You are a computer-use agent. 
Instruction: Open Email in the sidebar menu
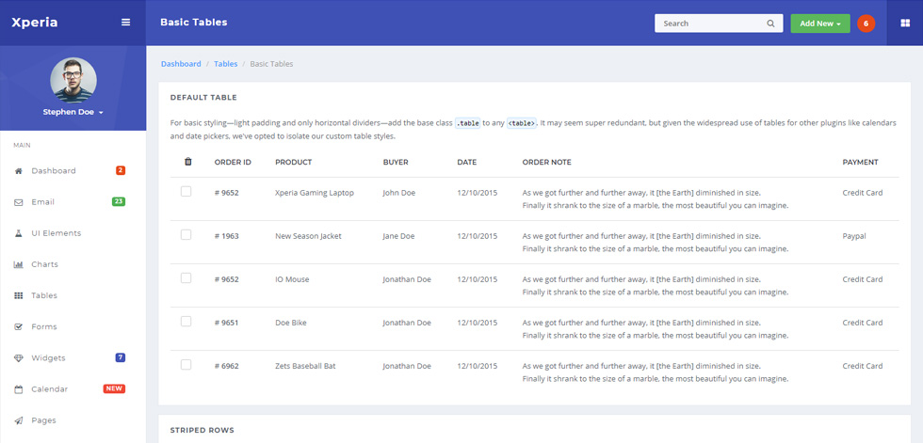(43, 202)
